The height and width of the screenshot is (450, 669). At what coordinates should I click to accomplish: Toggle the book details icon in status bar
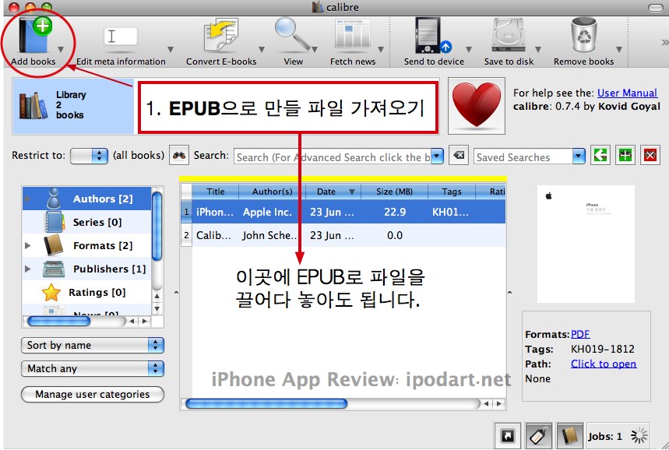569,436
